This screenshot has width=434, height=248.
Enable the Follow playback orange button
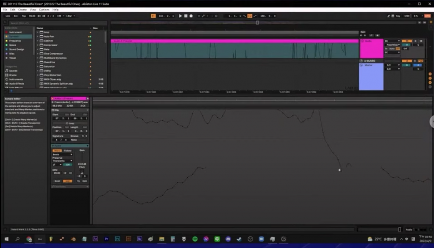pyautogui.click(x=153, y=16)
